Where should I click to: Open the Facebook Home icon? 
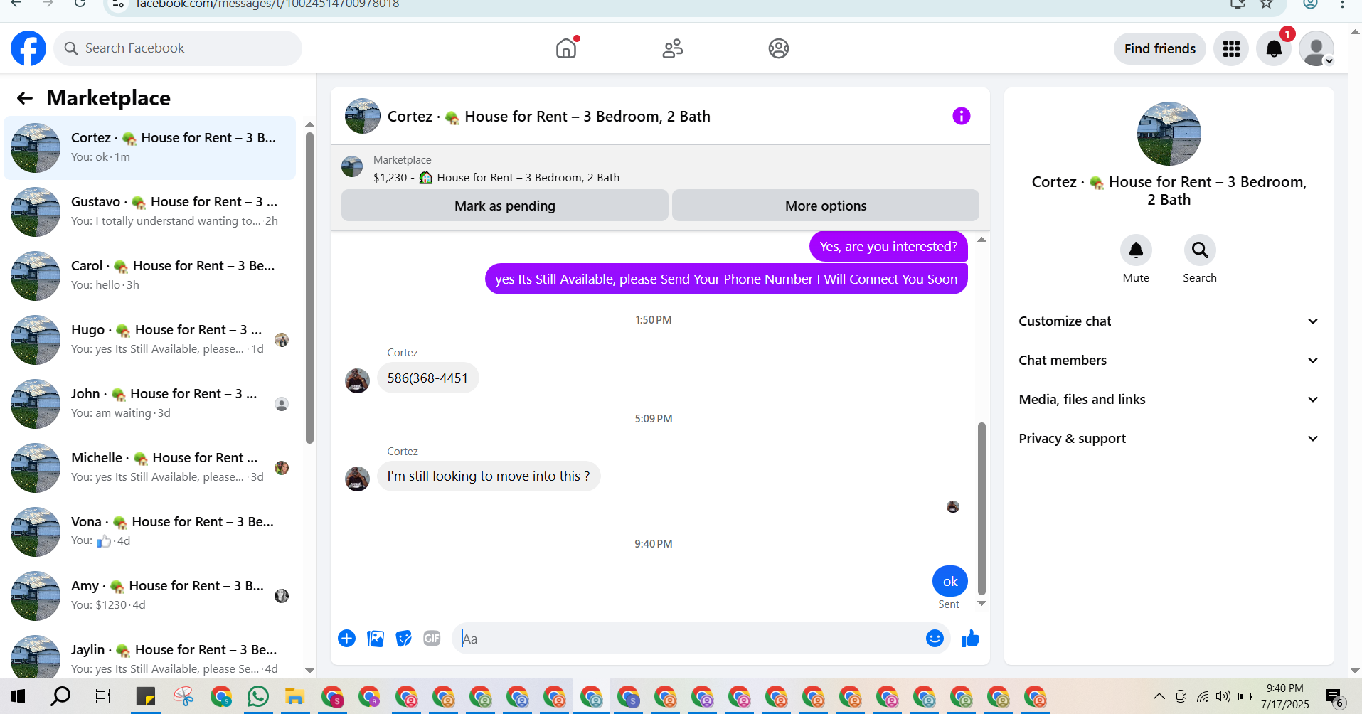566,48
